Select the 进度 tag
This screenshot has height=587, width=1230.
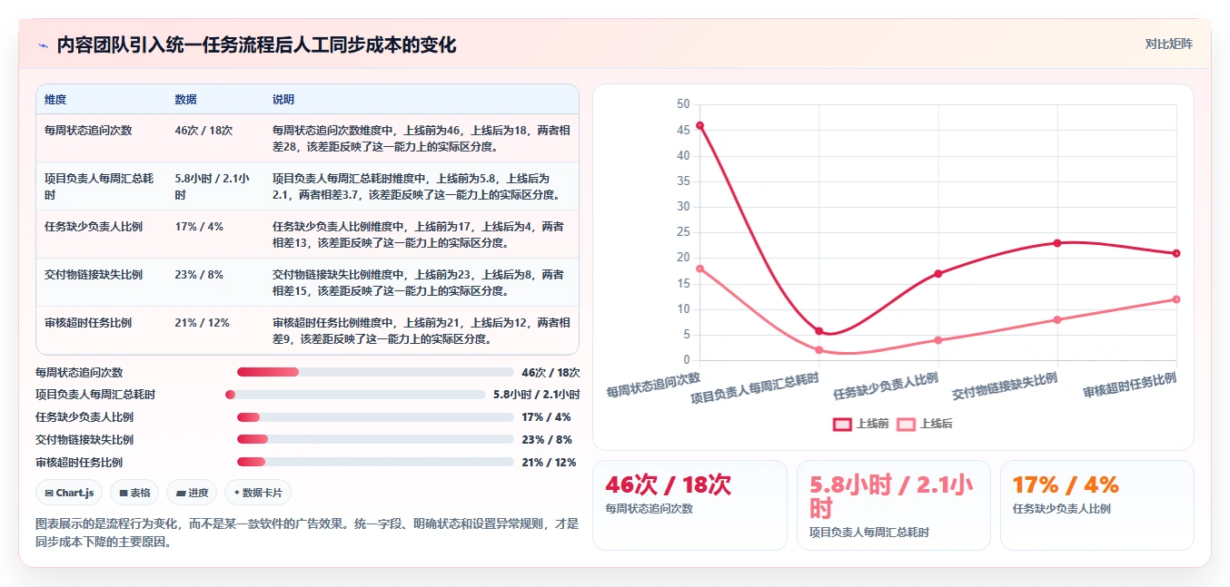click(192, 493)
